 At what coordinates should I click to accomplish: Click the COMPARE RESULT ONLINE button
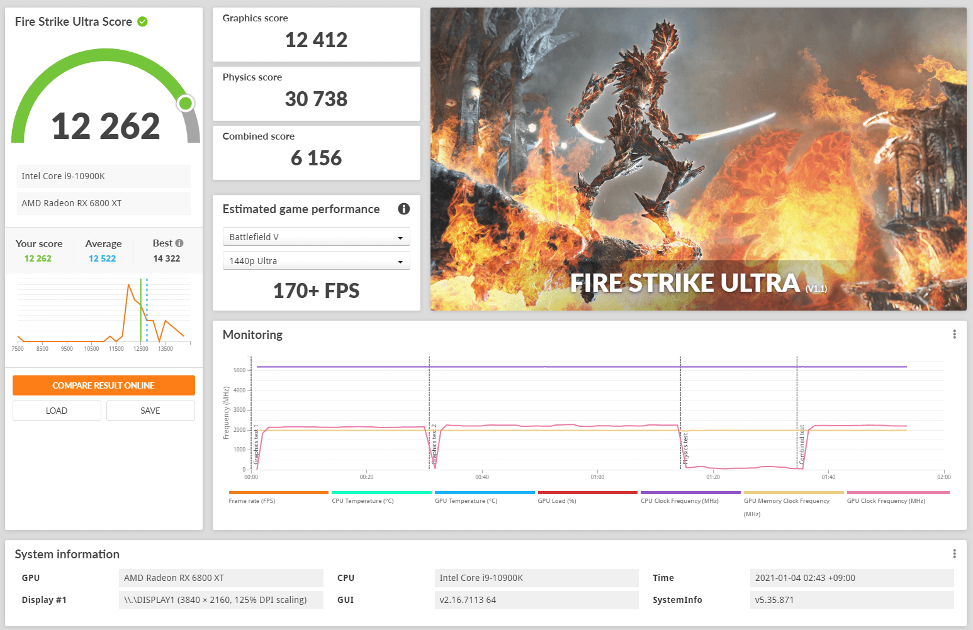(104, 385)
